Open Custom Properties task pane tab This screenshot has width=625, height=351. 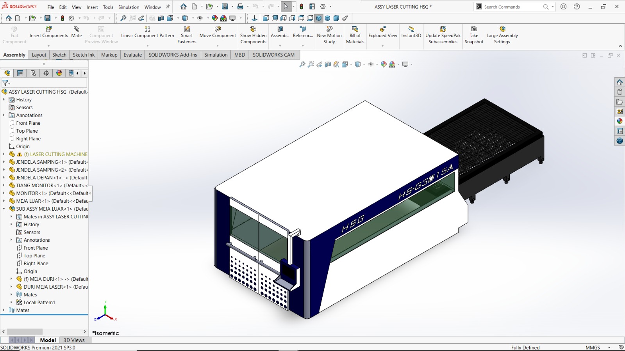point(620,131)
